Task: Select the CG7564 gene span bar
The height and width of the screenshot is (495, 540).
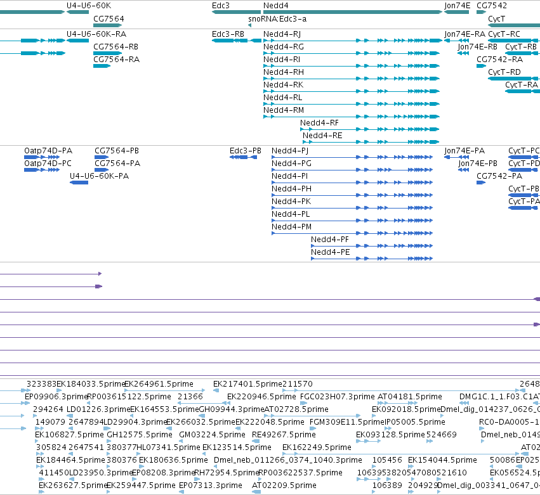Action: click(107, 25)
